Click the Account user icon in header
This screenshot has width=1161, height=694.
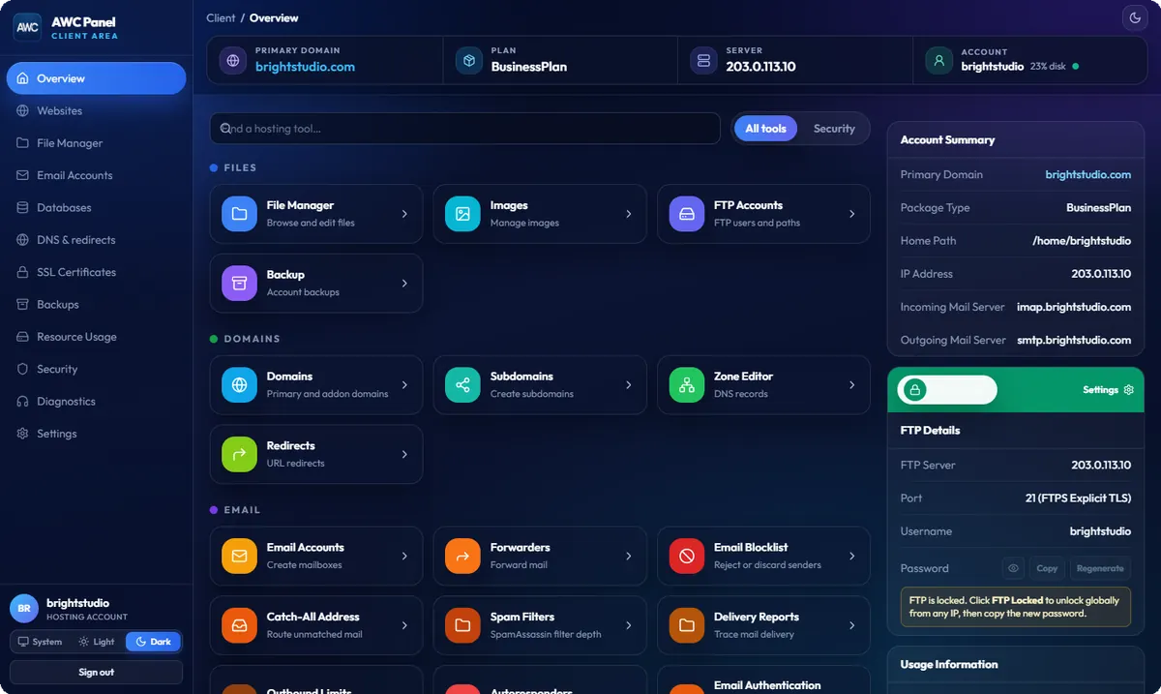(938, 60)
